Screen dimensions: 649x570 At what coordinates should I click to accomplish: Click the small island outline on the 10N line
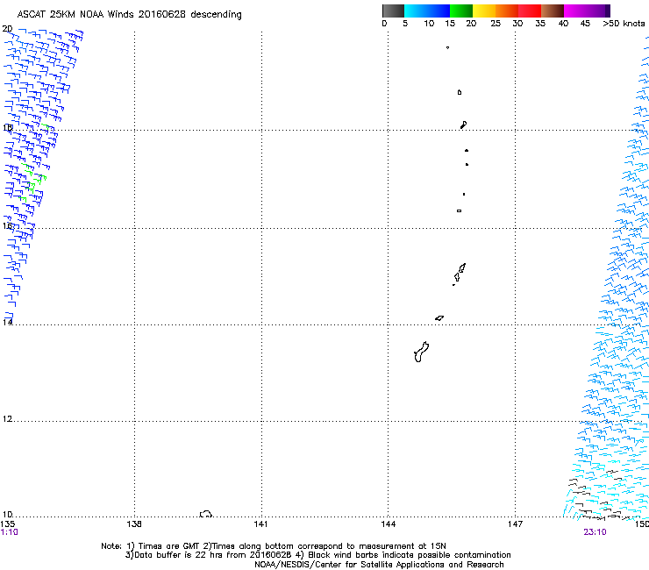tap(206, 514)
